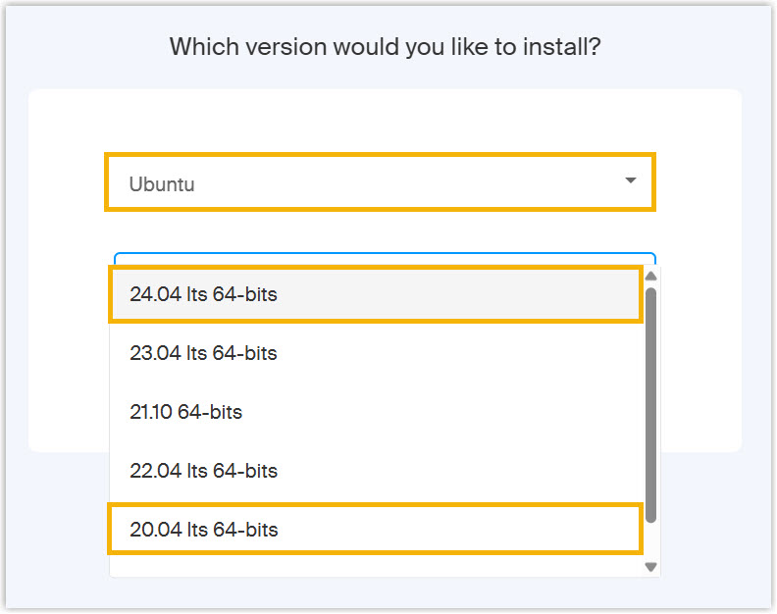This screenshot has height=614, width=777.
Task: Click the version list scrollbar thumb
Action: click(x=650, y=402)
